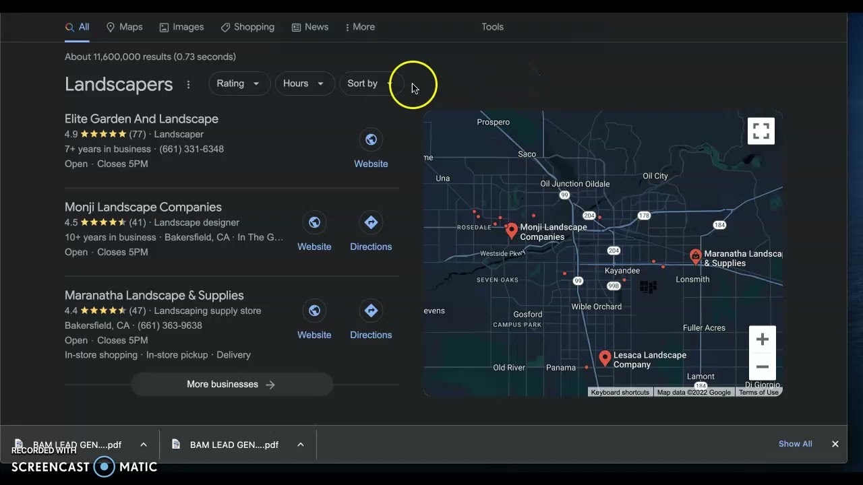Open the Hours filter dropdown
This screenshot has height=485, width=863.
click(x=303, y=84)
